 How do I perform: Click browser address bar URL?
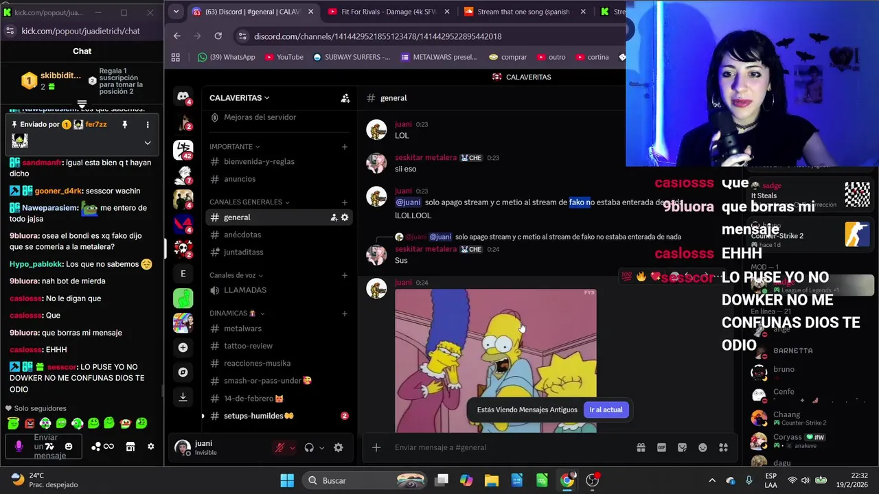pyautogui.click(x=378, y=36)
